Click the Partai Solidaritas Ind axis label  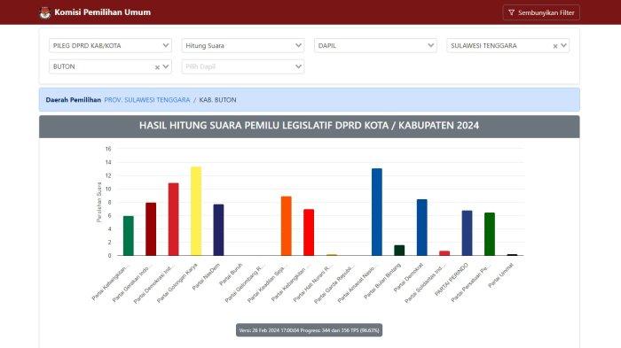point(425,283)
